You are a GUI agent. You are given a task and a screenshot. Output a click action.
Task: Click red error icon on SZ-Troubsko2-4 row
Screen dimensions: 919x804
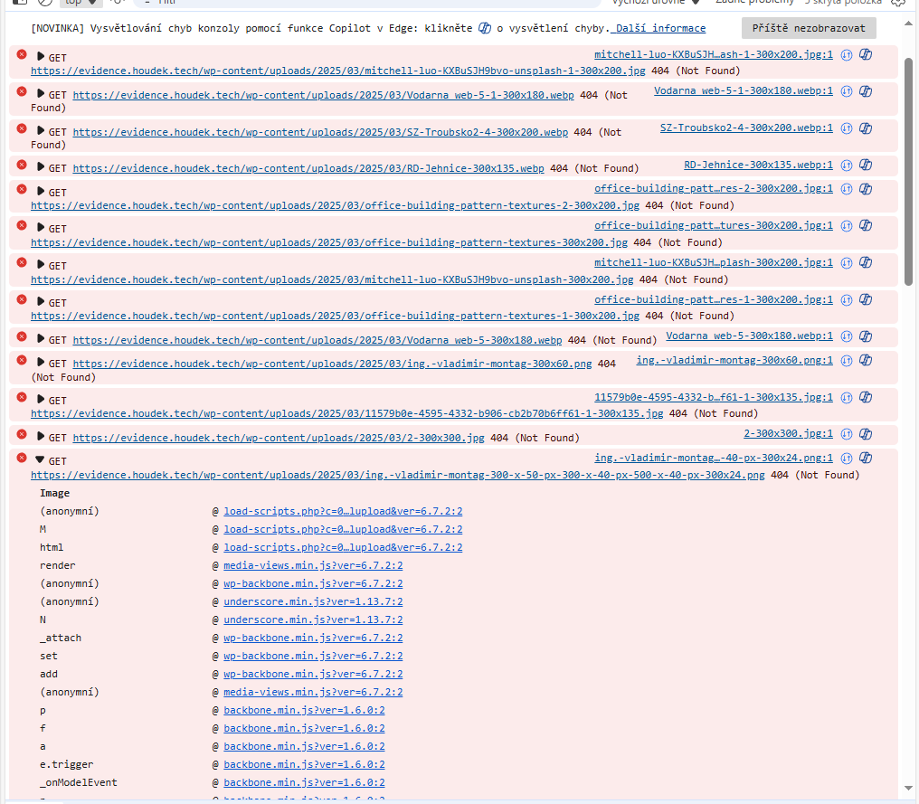pyautogui.click(x=22, y=129)
